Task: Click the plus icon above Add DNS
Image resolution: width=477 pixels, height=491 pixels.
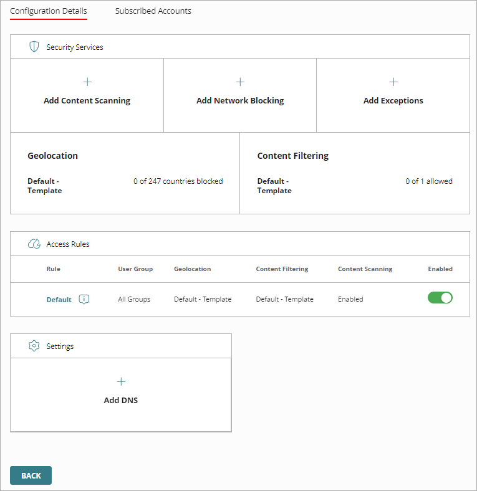Action: pos(121,381)
